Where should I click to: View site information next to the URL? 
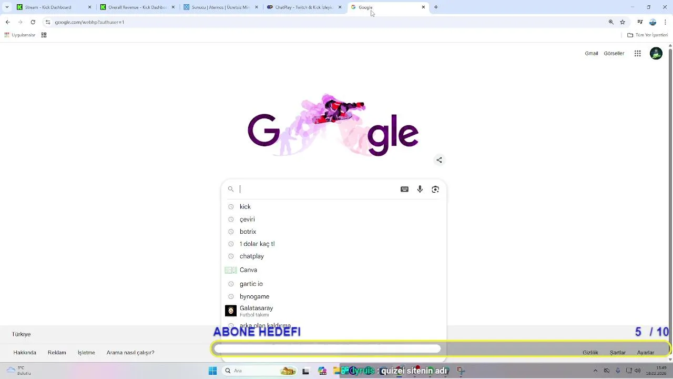pyautogui.click(x=47, y=22)
